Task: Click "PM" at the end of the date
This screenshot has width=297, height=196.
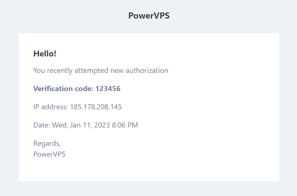Action: tap(132, 125)
